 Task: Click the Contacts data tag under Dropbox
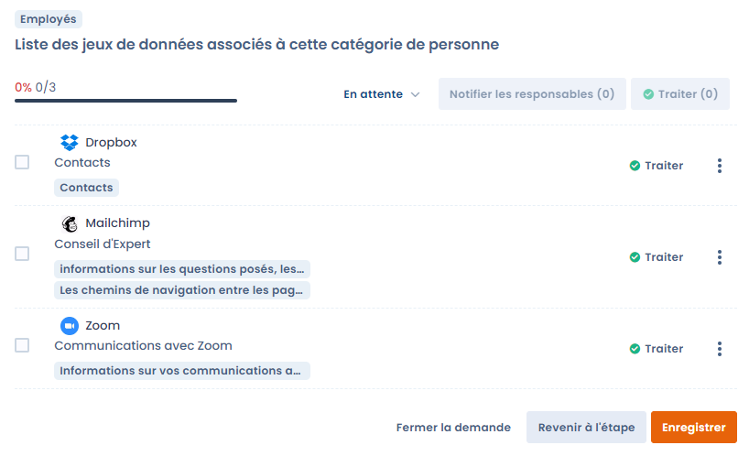(86, 188)
